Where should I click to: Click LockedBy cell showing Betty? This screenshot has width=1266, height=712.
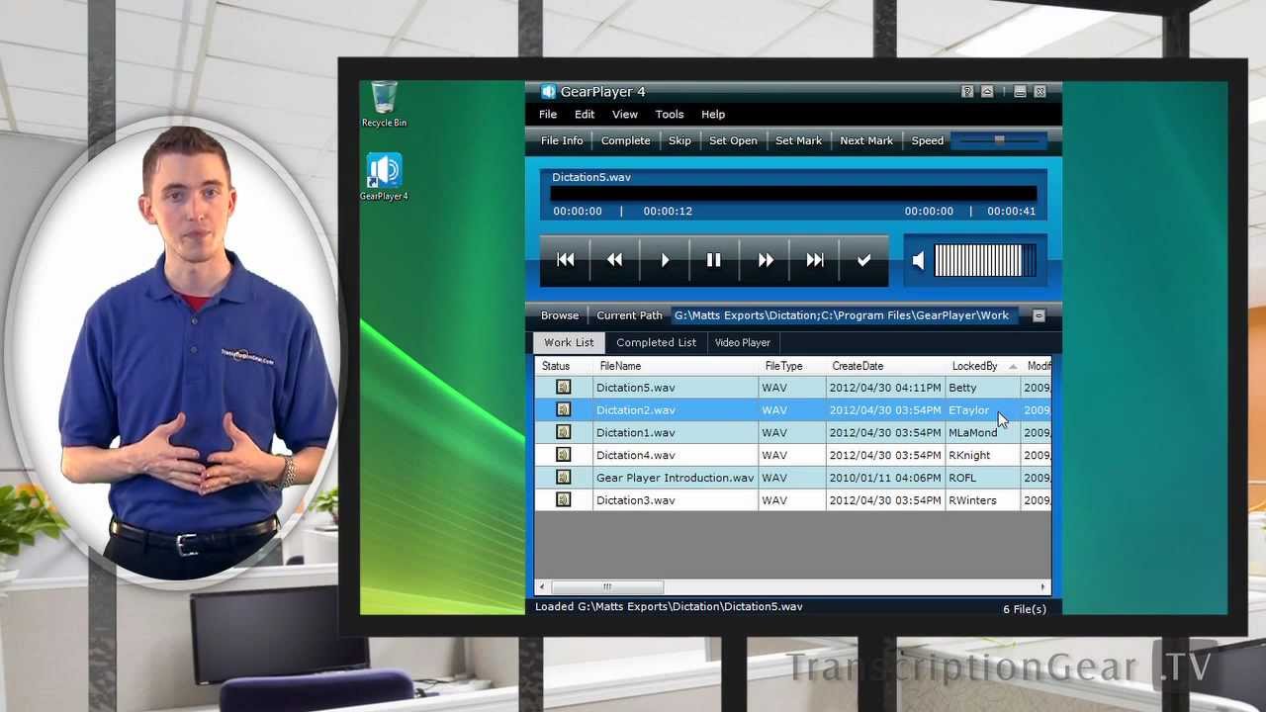(982, 388)
